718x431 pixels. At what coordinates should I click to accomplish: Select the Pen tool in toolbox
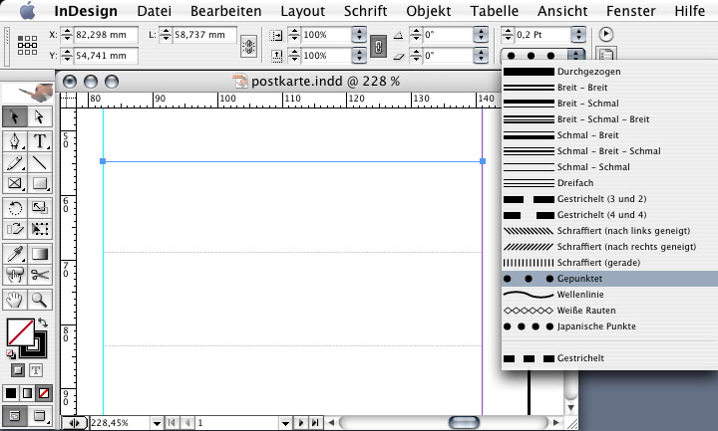coord(15,140)
